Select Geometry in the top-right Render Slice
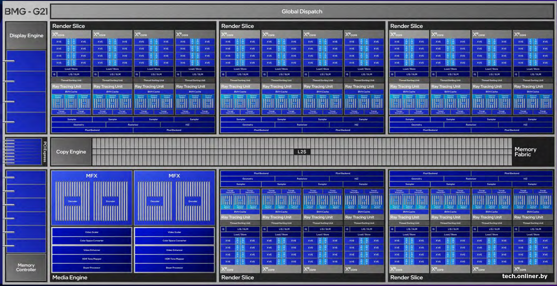This screenshot has height=286, width=557. [417, 125]
